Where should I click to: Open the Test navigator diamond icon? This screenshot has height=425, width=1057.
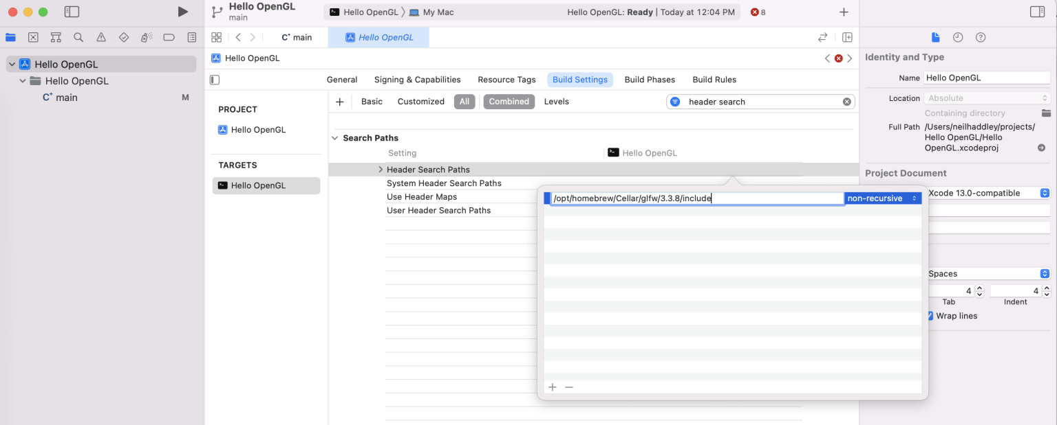pyautogui.click(x=124, y=37)
